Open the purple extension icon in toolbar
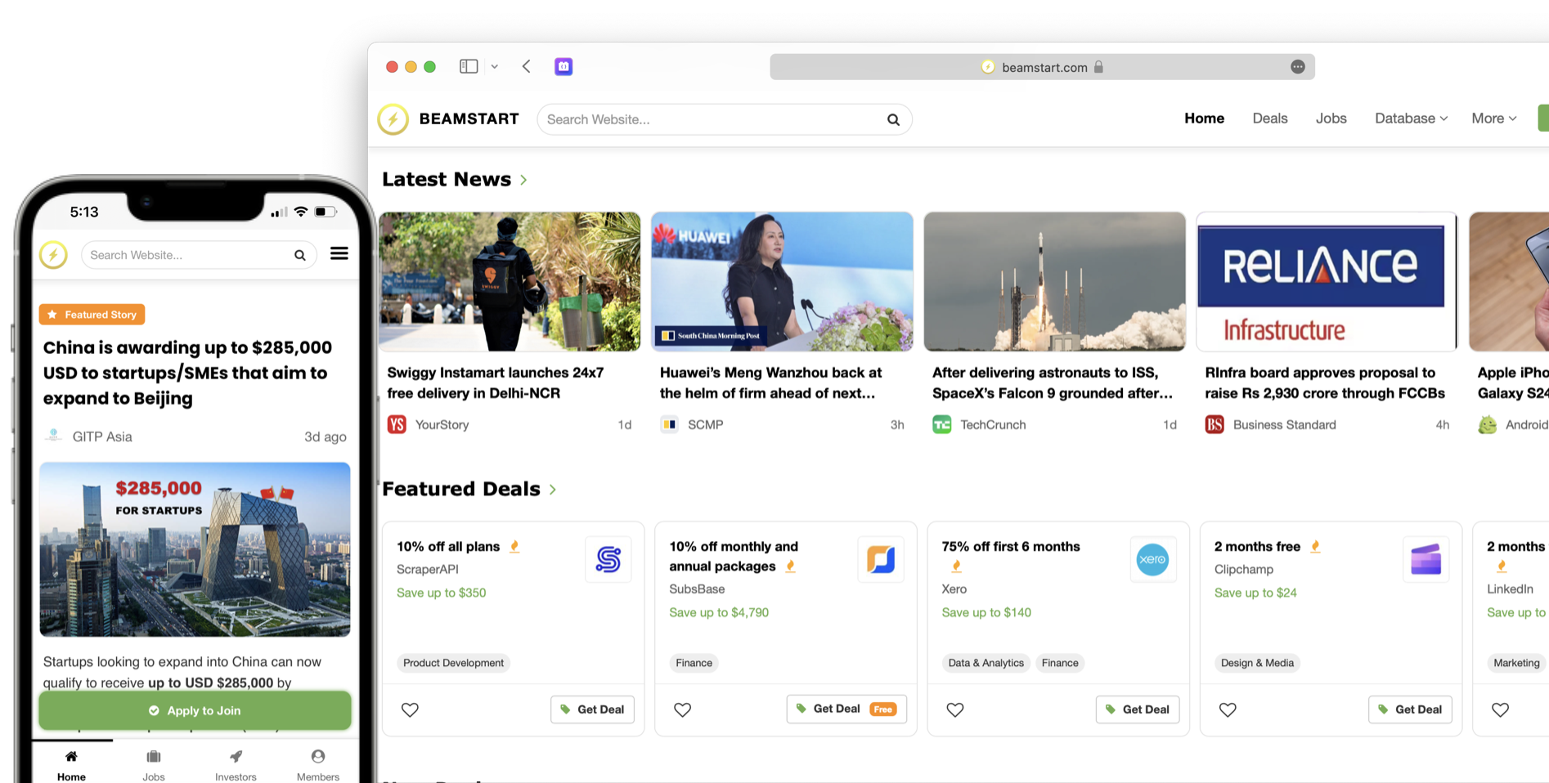This screenshot has height=783, width=1549. [563, 66]
